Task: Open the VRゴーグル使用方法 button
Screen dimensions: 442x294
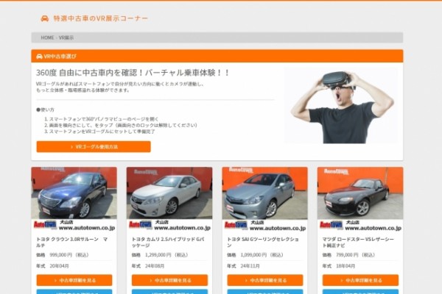Action: click(x=94, y=146)
